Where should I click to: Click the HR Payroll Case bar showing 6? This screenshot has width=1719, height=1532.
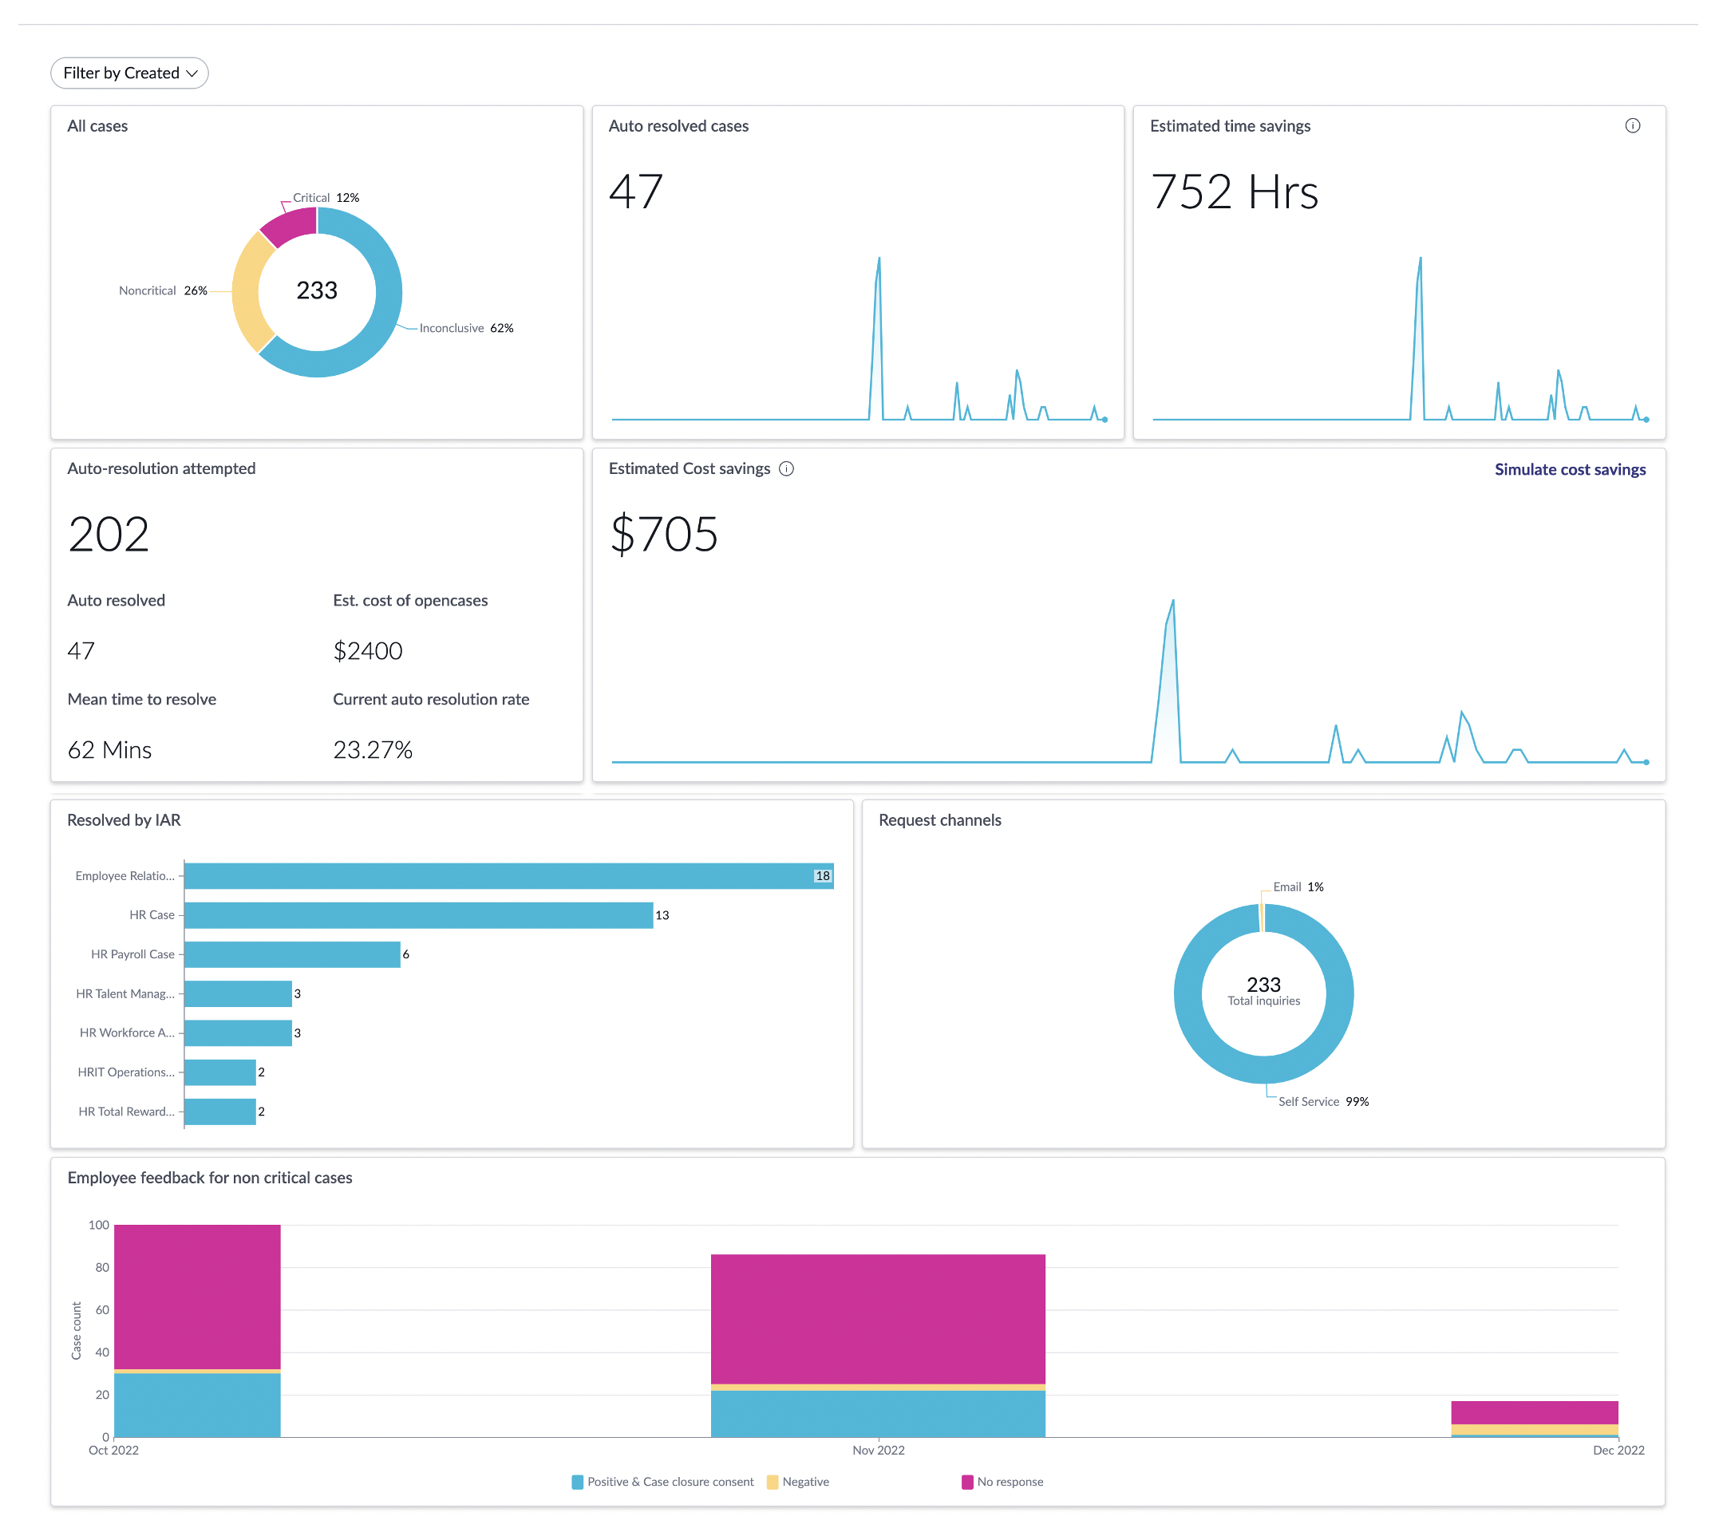292,954
